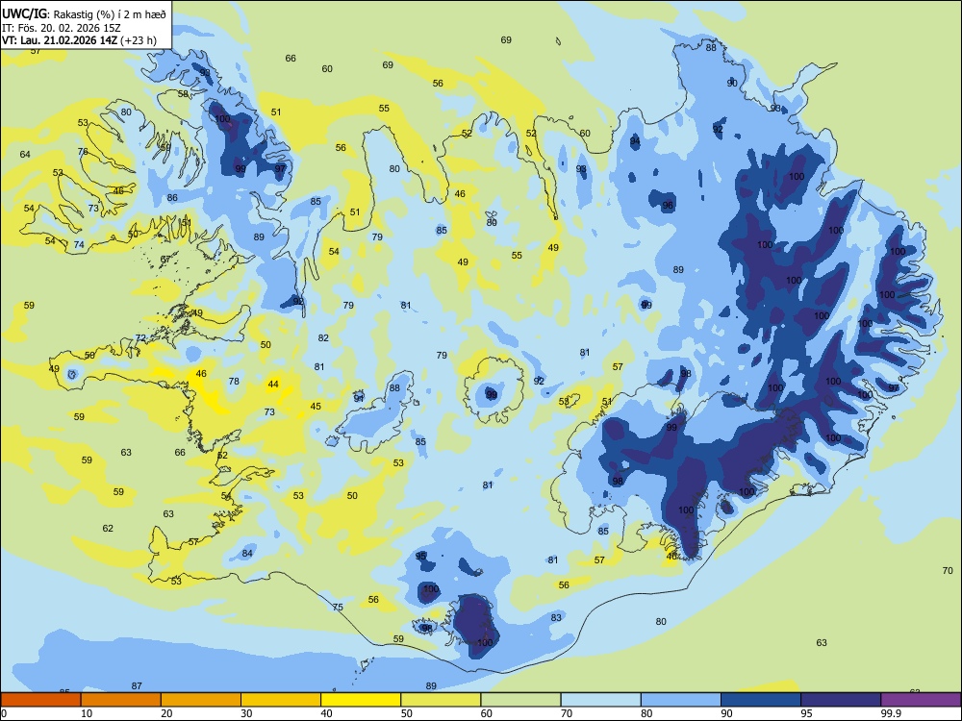Select the 'IT: Fös. 20. 02. 2026 15Z' line
This screenshot has height=721, width=962.
pyautogui.click(x=61, y=28)
